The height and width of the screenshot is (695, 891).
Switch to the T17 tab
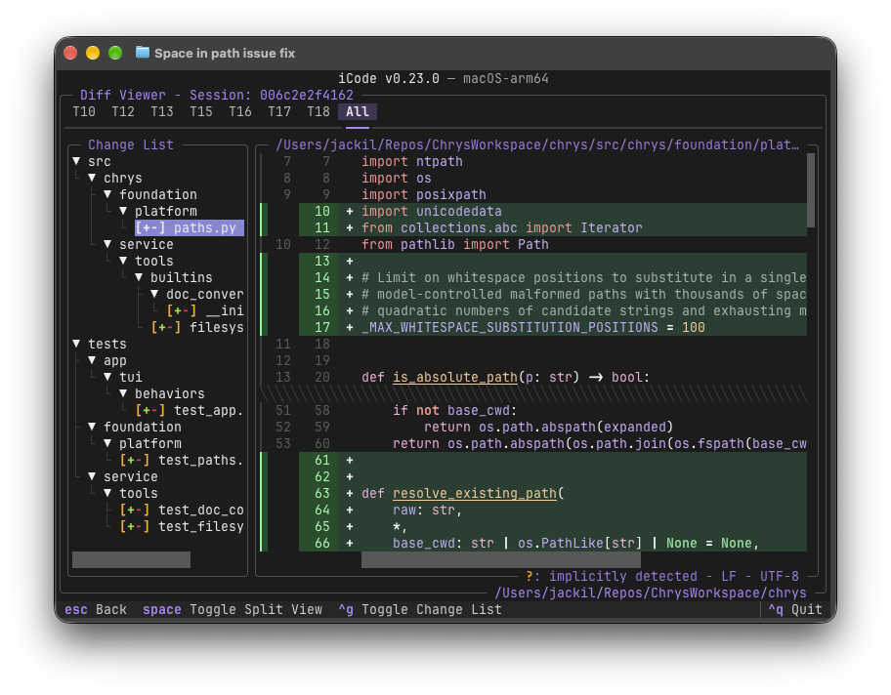click(x=279, y=111)
